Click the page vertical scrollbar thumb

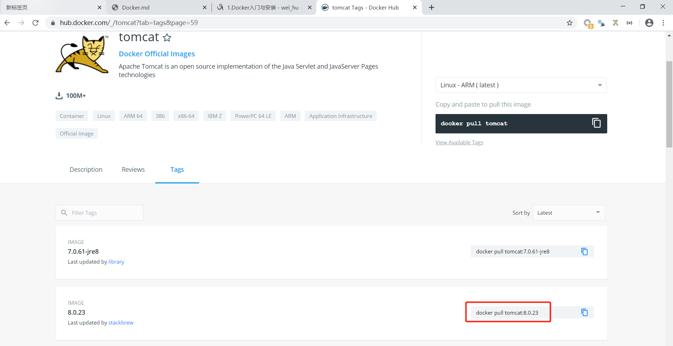pos(669,104)
